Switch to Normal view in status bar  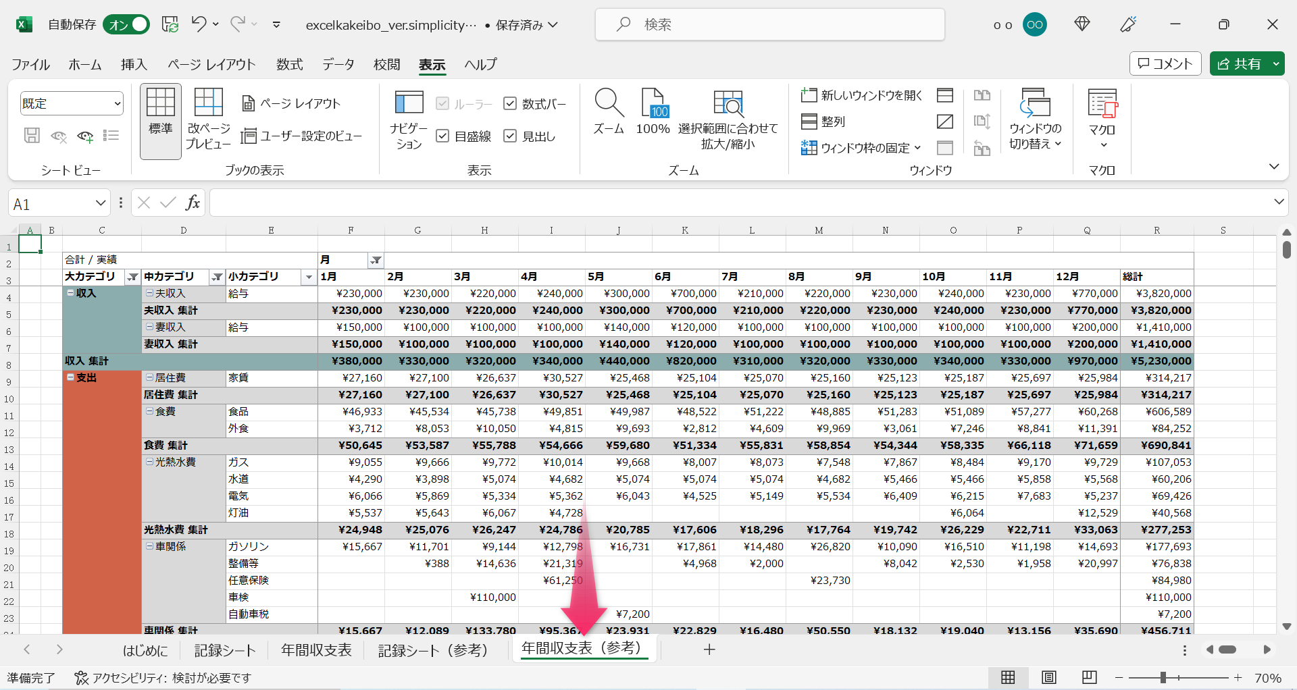point(1008,677)
